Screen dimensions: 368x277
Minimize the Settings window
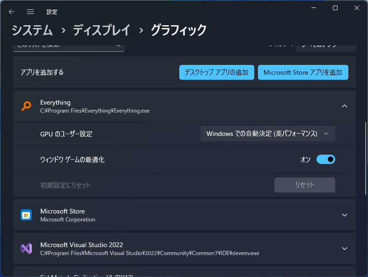click(314, 8)
